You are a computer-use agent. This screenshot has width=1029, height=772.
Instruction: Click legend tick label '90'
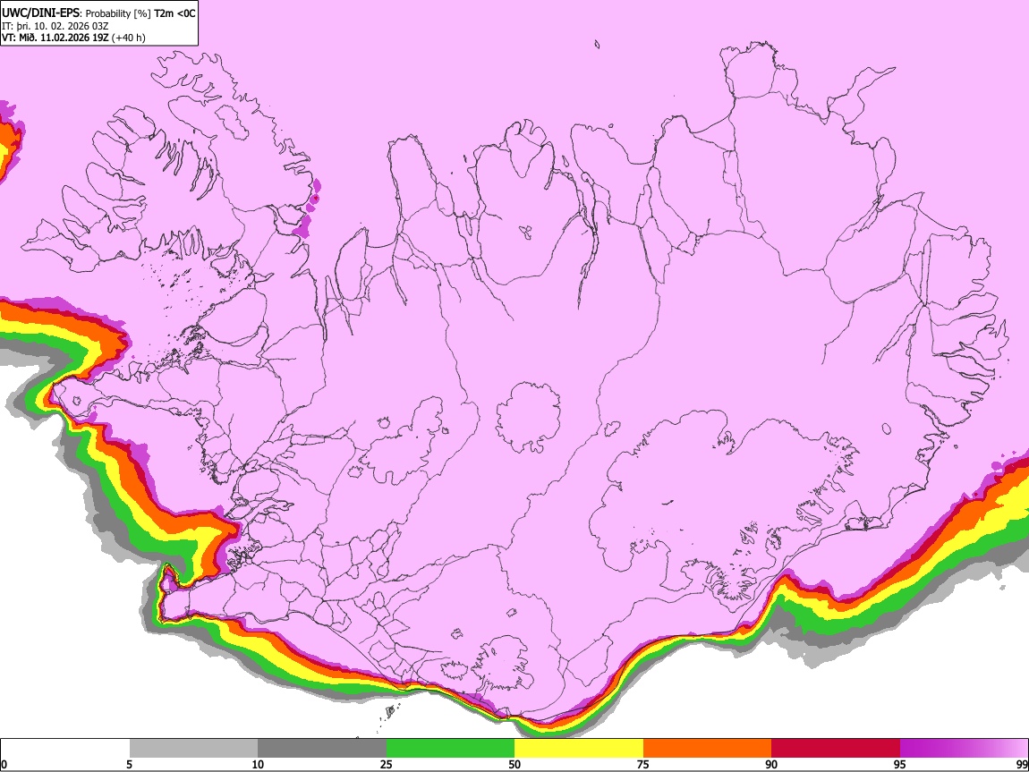click(x=771, y=764)
